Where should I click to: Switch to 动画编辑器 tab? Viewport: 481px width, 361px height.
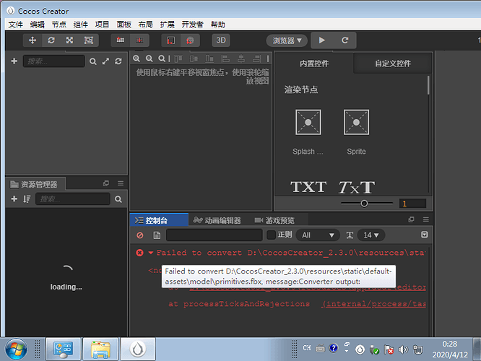(x=217, y=220)
